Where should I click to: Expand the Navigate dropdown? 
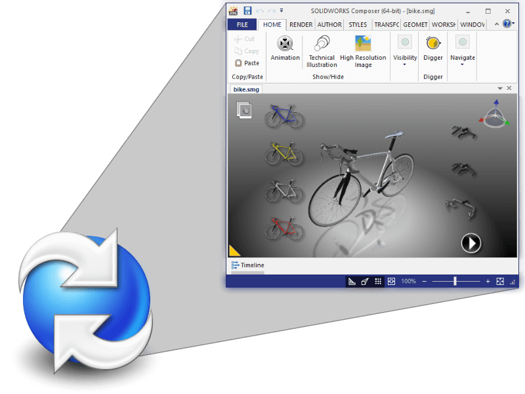click(x=463, y=64)
